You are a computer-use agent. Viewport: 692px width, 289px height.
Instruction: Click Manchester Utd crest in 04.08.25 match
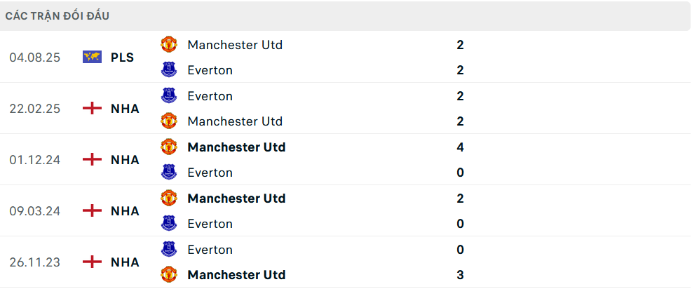169,45
